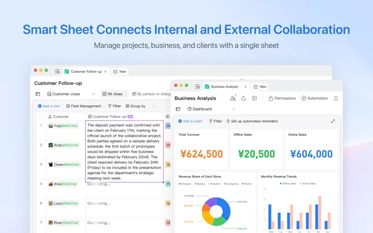This screenshot has width=373, height=233.
Task: Set up automated reminders
Action: pyautogui.click(x=252, y=121)
